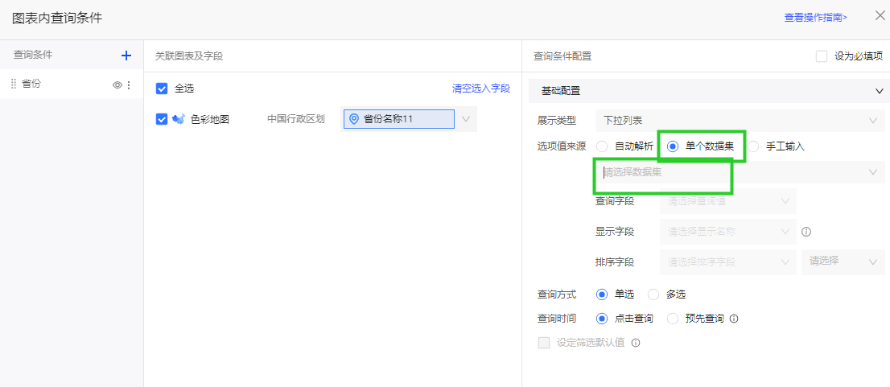Click the plus icon to add query condition
890x387 pixels.
[126, 56]
